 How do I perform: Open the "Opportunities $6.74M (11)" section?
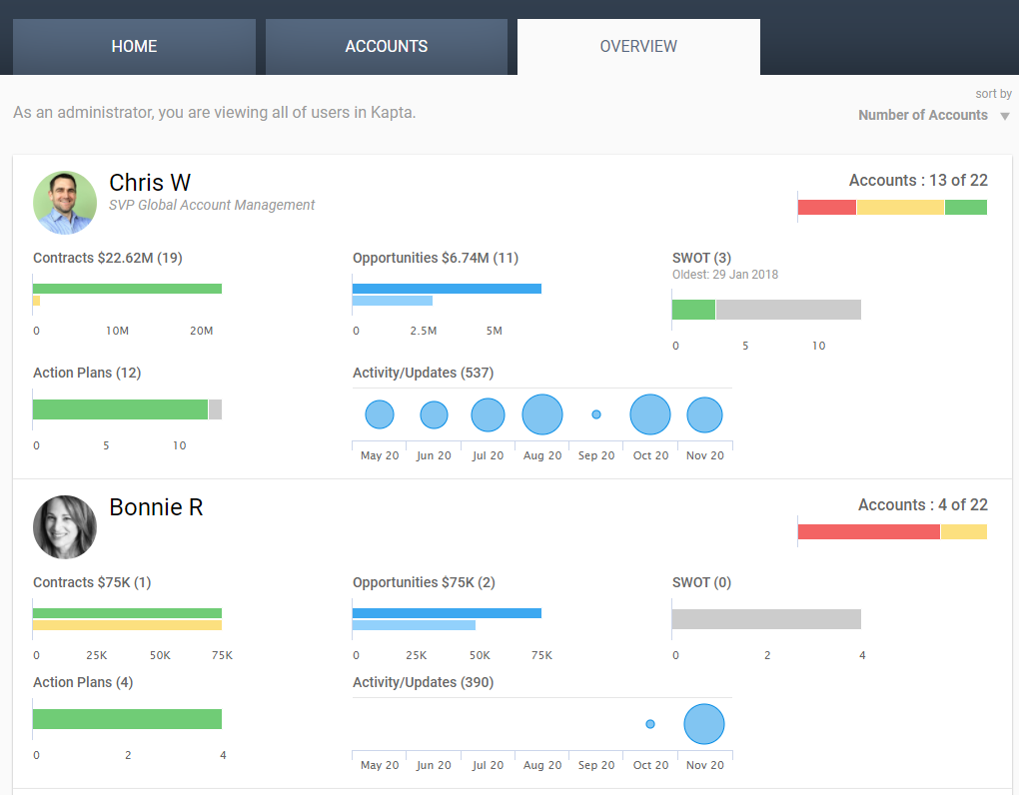[436, 258]
